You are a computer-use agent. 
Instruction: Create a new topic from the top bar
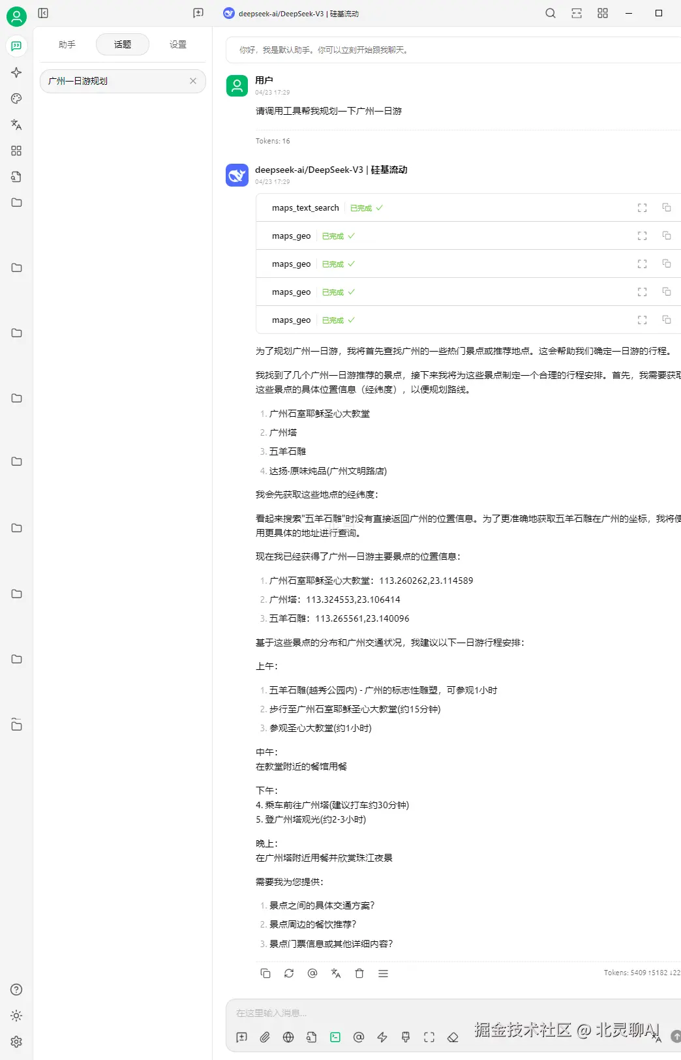(198, 13)
